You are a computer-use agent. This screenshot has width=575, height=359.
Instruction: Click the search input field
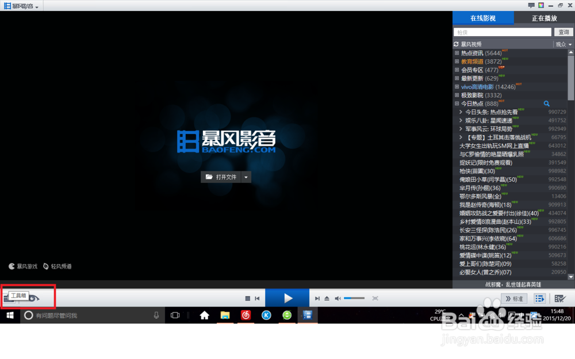[x=503, y=32]
